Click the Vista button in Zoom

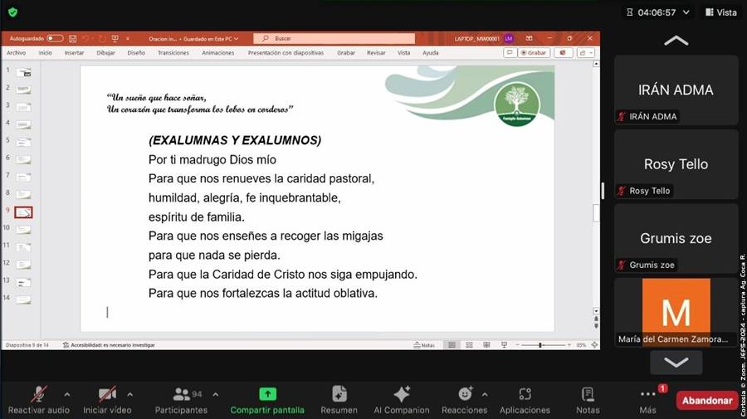click(x=721, y=12)
